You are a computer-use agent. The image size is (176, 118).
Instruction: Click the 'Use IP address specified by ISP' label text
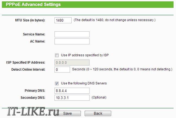85,55
